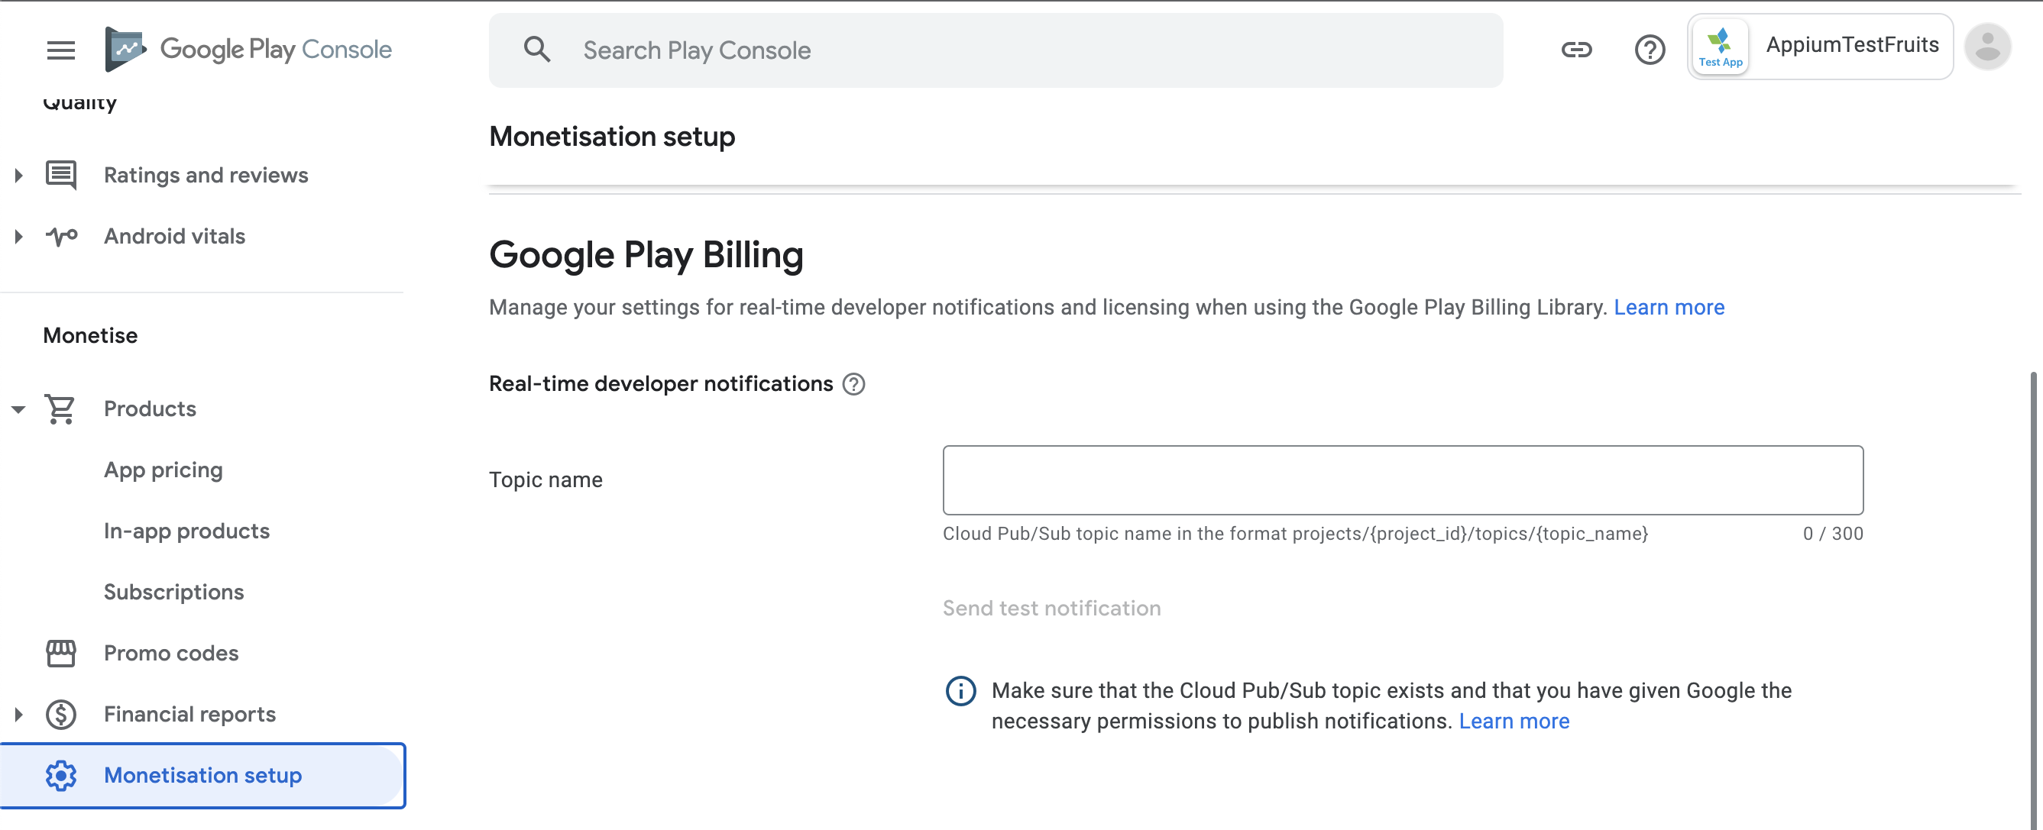Click the Google Play Billing heading

646,255
